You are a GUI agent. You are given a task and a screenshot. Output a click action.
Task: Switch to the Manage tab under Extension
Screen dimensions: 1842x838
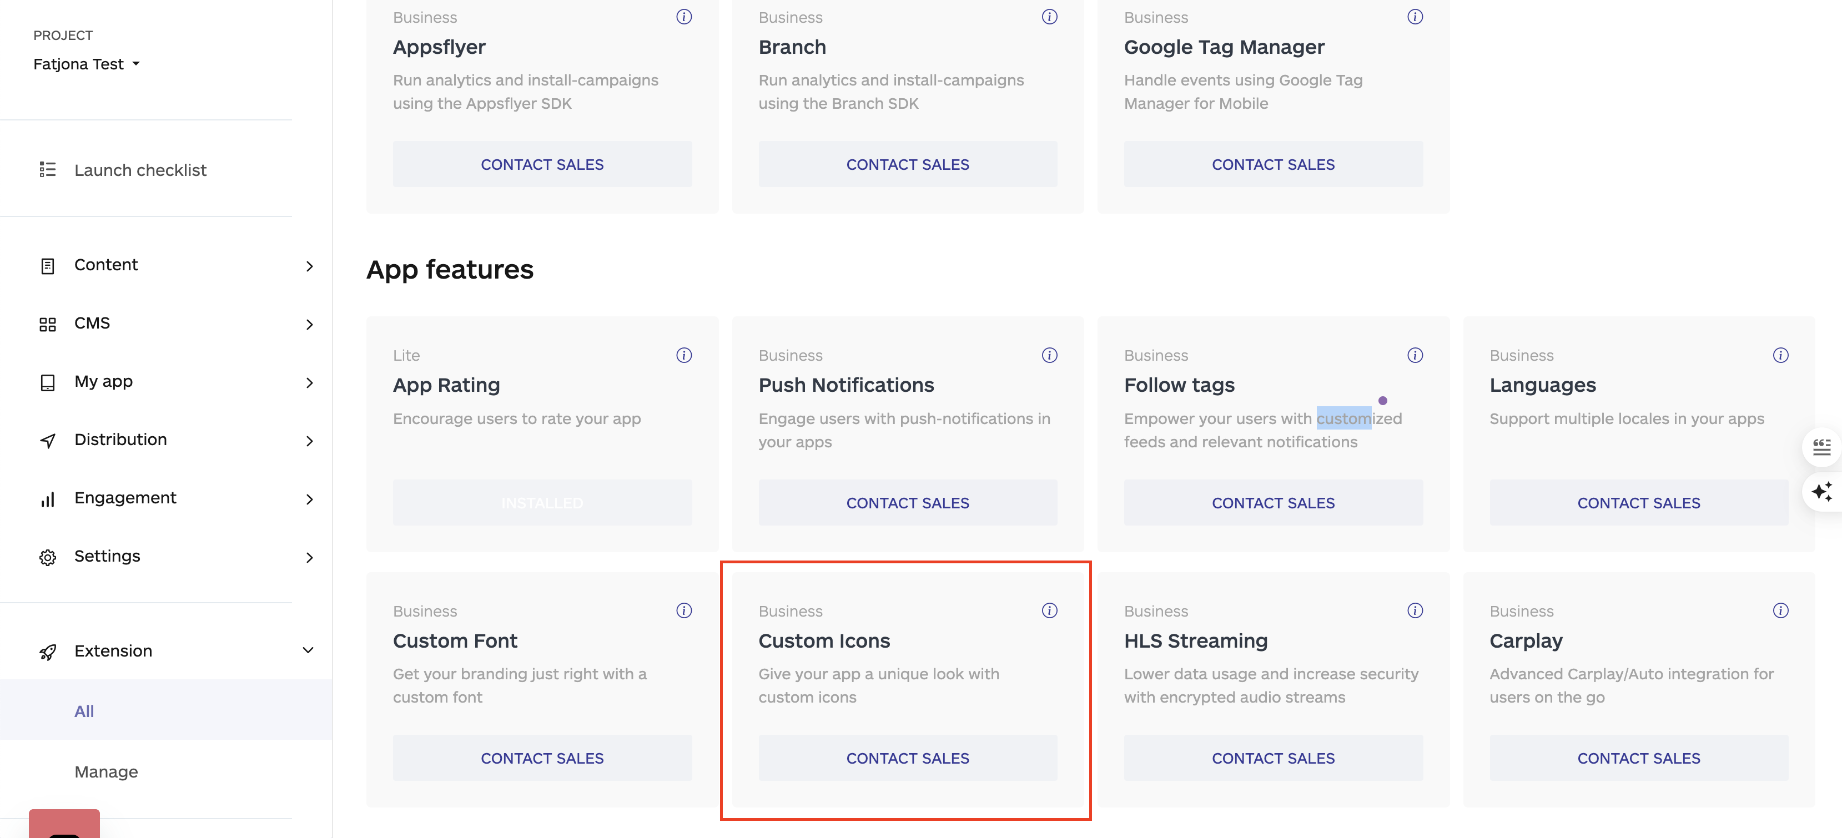click(x=105, y=771)
